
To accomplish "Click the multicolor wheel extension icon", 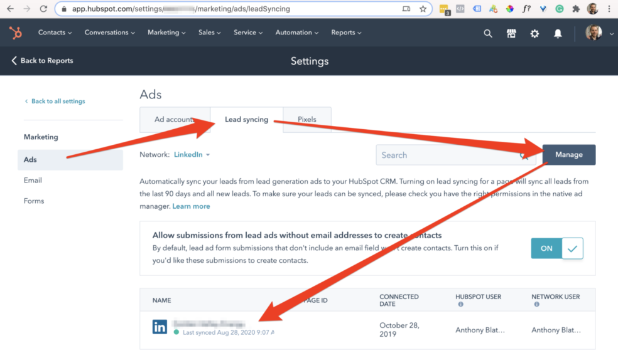I will [x=509, y=9].
